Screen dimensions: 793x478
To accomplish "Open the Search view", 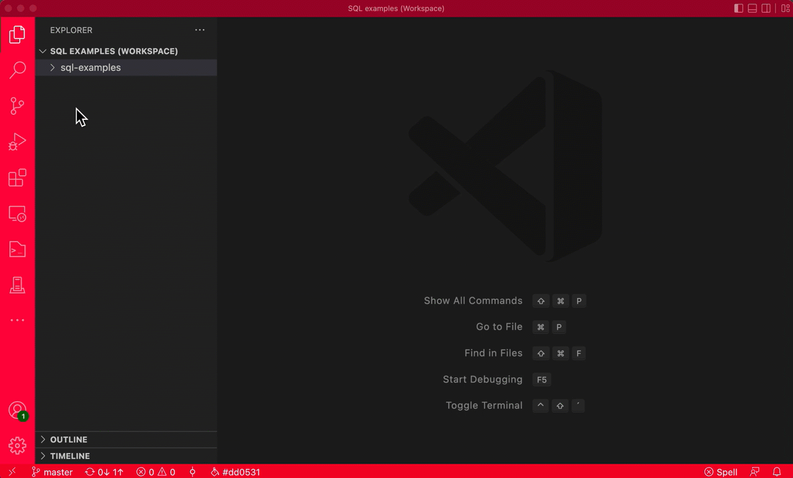I will pos(17,70).
